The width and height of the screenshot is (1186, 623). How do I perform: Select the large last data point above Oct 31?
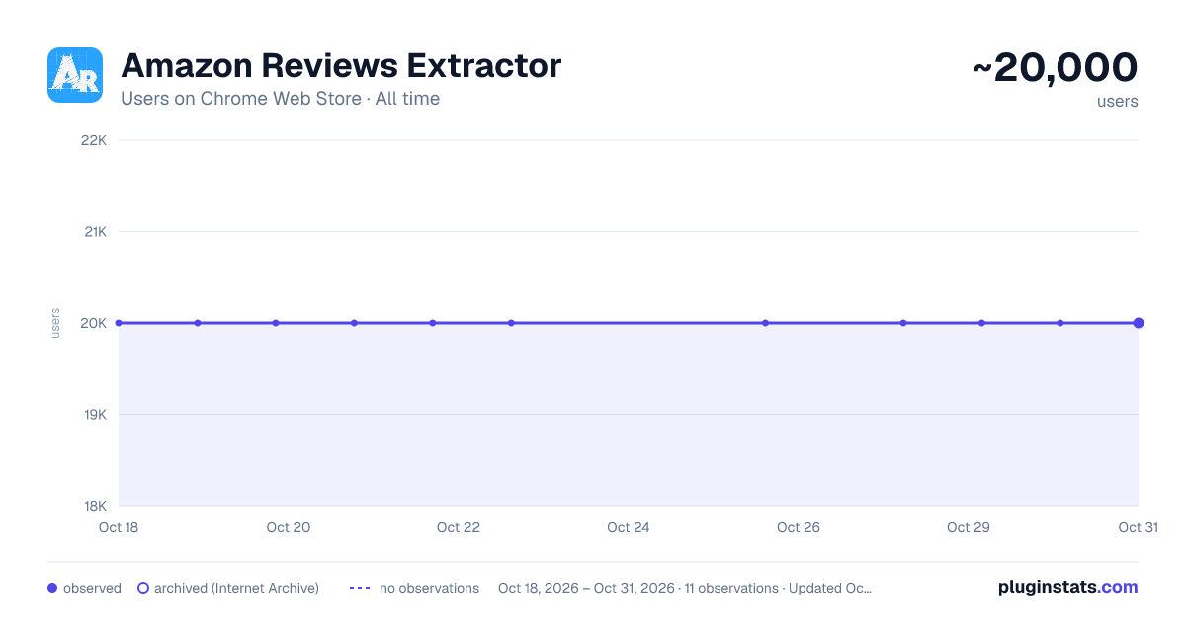point(1139,323)
